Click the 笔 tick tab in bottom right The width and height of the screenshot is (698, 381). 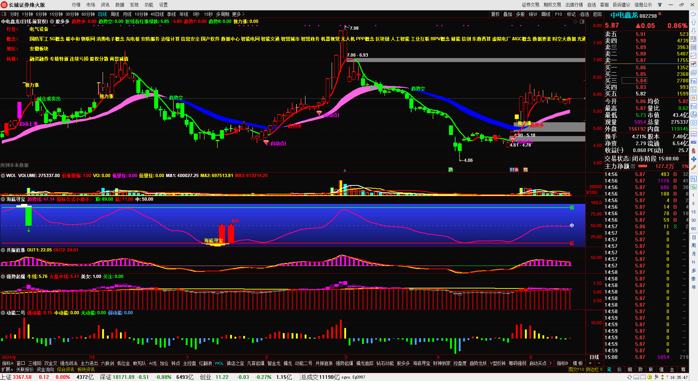pos(609,369)
